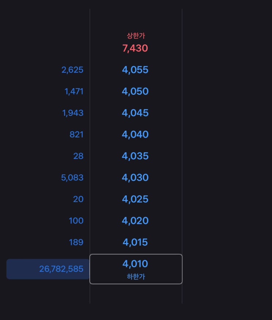Select the 4,055 ask price row

tap(135, 70)
